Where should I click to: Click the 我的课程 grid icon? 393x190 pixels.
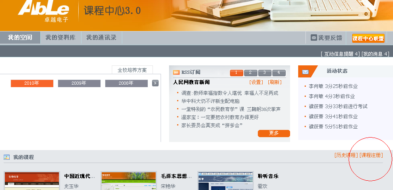(x=6, y=157)
